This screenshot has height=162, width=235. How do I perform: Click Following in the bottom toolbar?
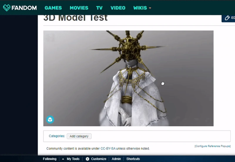click(50, 159)
